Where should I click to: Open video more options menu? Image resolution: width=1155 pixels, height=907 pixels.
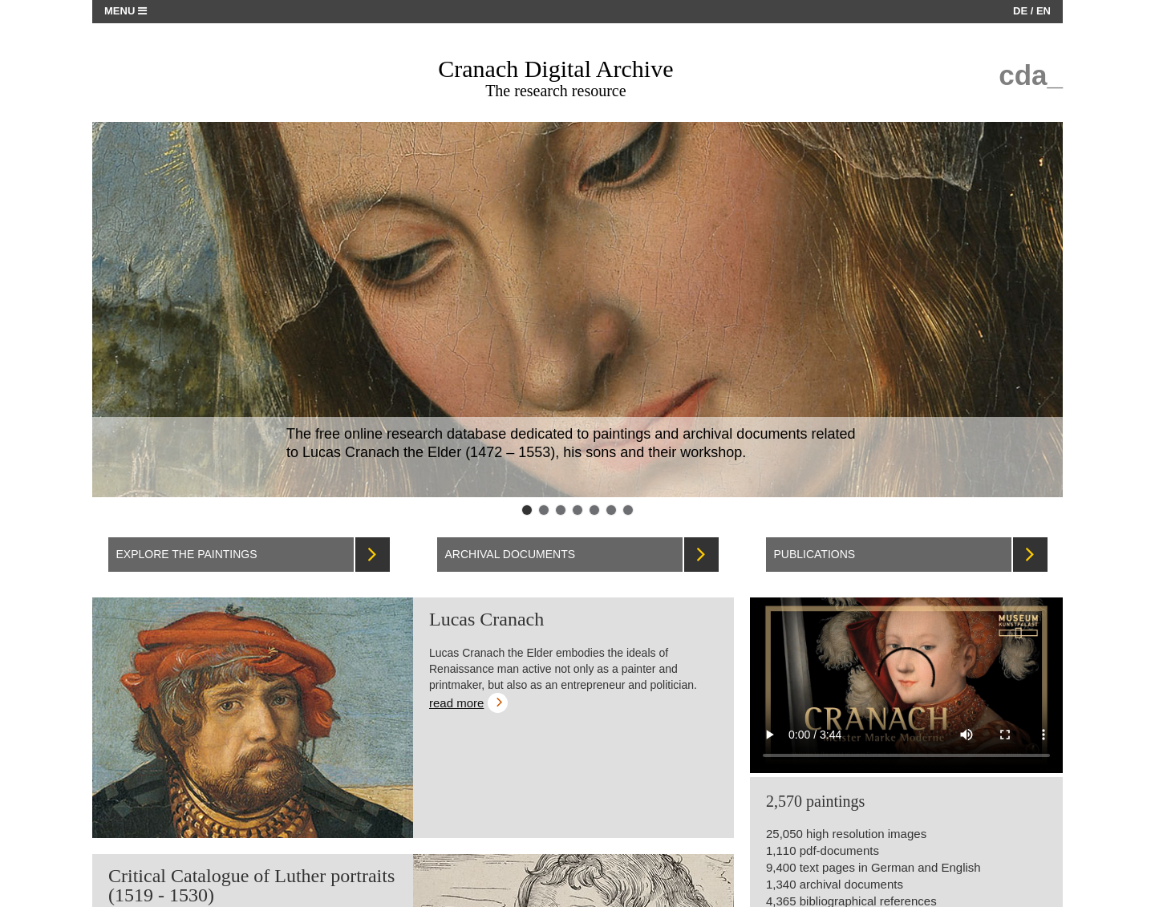pyautogui.click(x=1043, y=735)
